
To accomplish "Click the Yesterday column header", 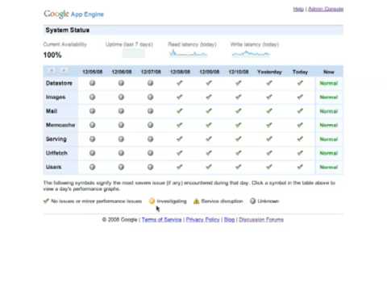I will pos(269,72).
